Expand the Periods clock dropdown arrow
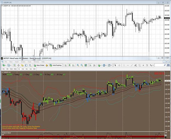 [106, 66]
